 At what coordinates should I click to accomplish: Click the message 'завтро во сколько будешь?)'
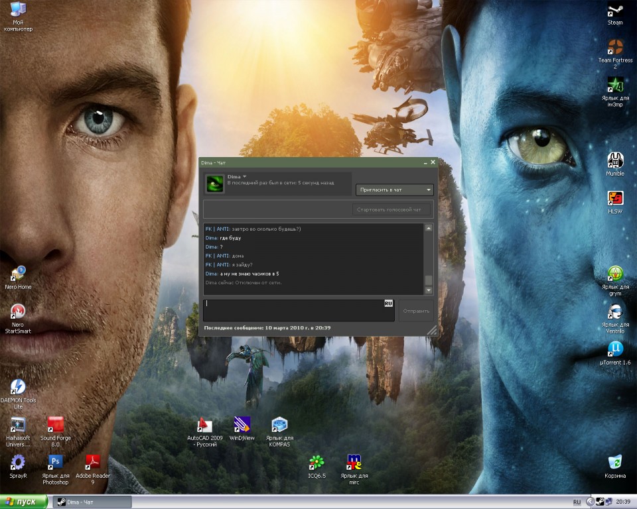click(266, 229)
